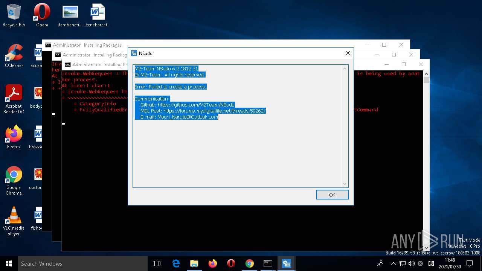The height and width of the screenshot is (271, 482).
Task: Launch Firefox from the taskbar
Action: (x=213, y=263)
